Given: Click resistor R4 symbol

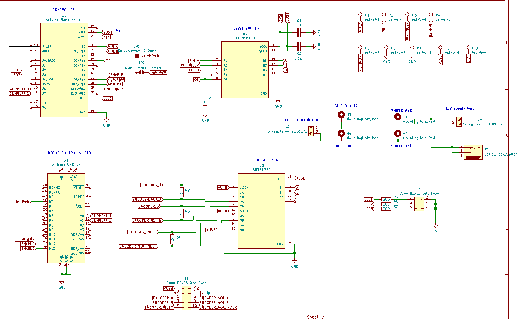Looking at the screenshot, I should 172,239.
